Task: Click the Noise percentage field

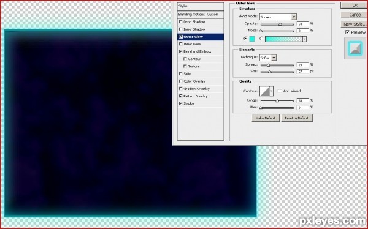Action: pos(303,31)
